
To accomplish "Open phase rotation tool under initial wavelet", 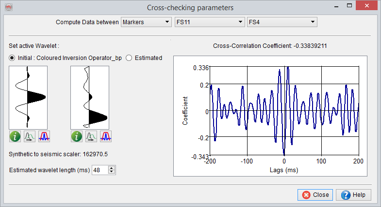I will (29, 137).
